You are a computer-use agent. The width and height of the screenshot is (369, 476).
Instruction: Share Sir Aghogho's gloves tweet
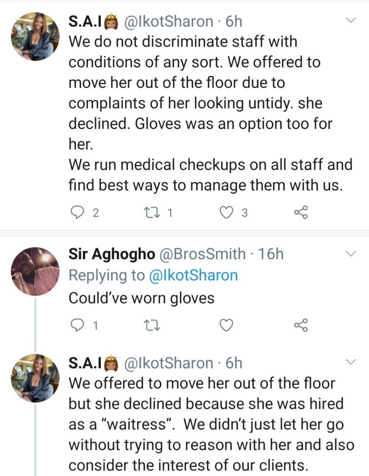pos(301,325)
